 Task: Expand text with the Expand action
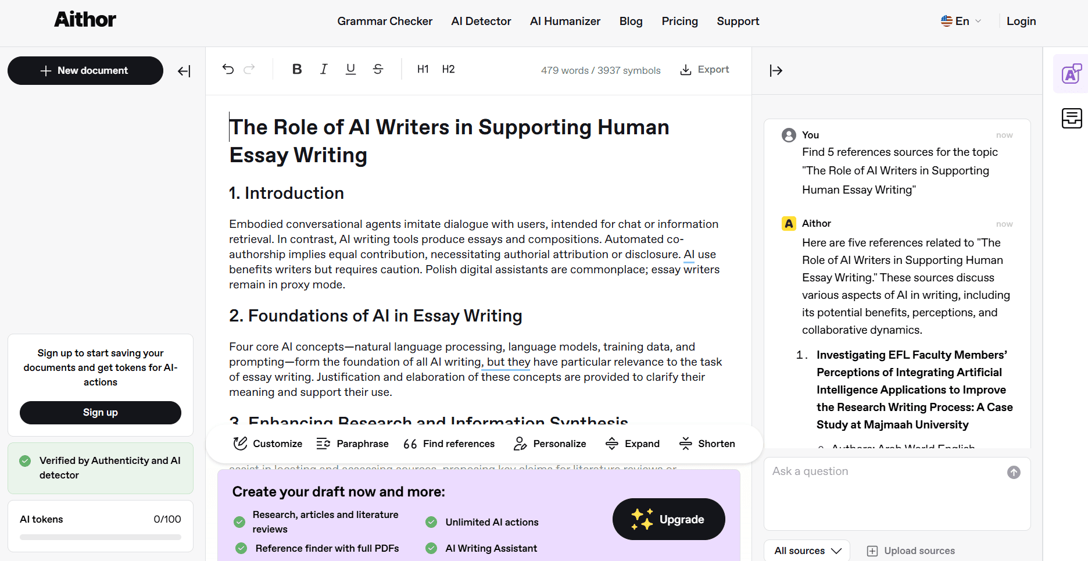click(632, 443)
